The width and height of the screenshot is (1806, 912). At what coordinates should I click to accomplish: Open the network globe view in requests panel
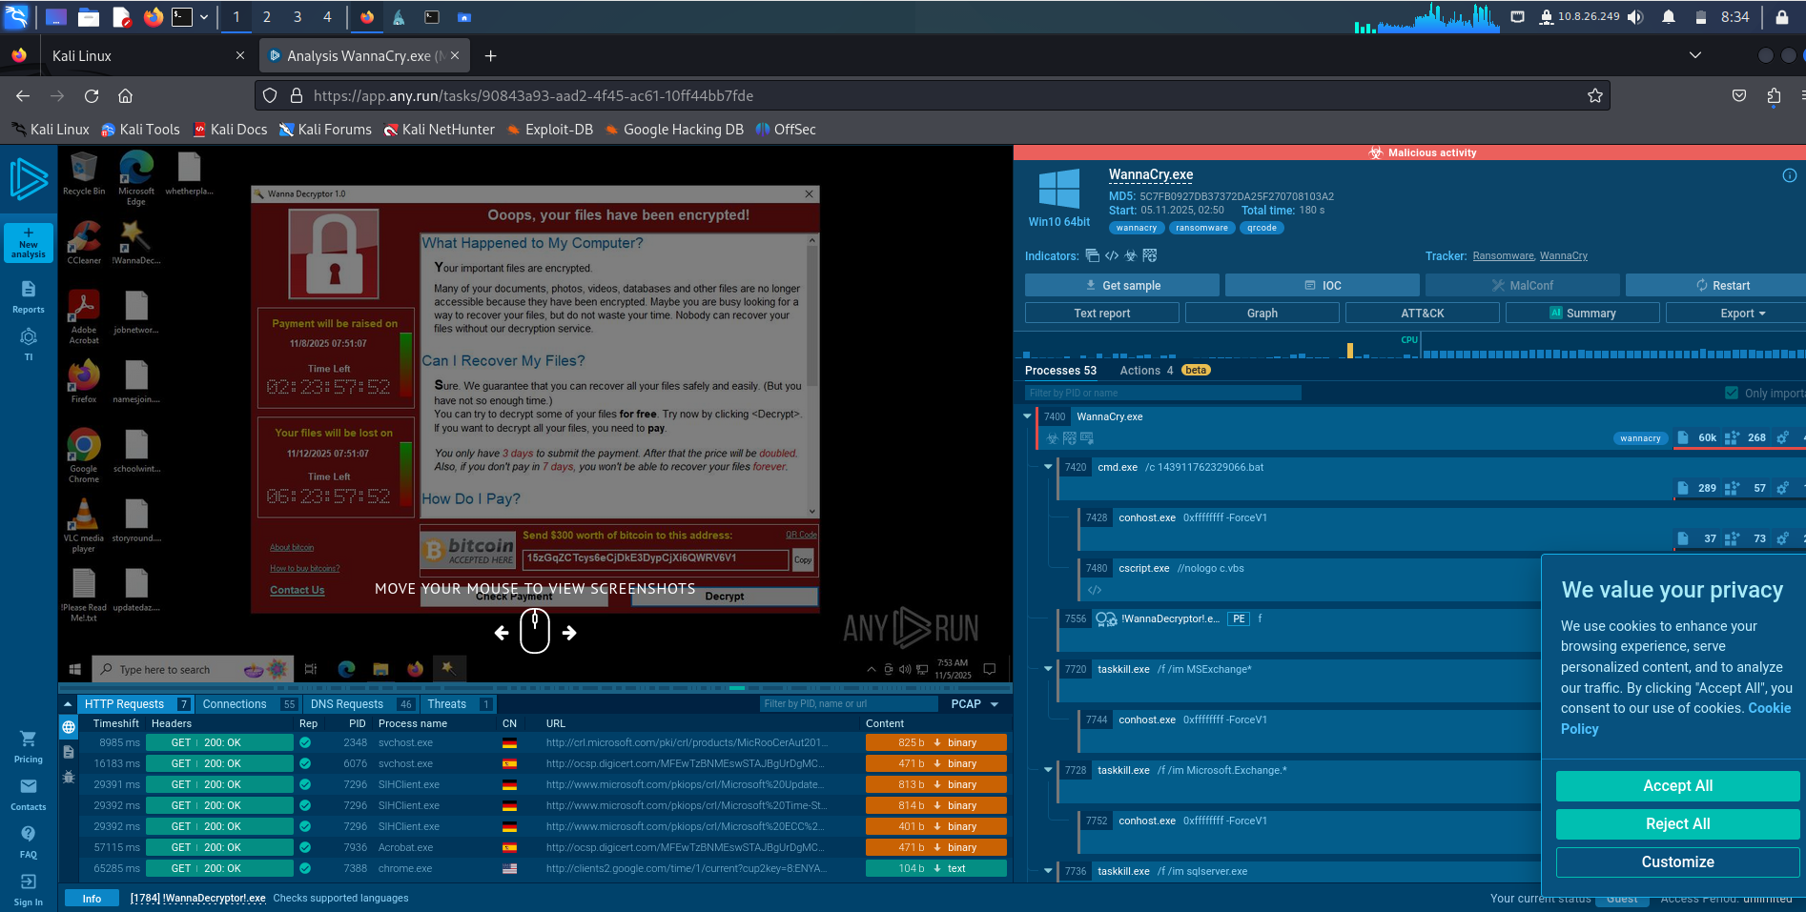click(69, 727)
